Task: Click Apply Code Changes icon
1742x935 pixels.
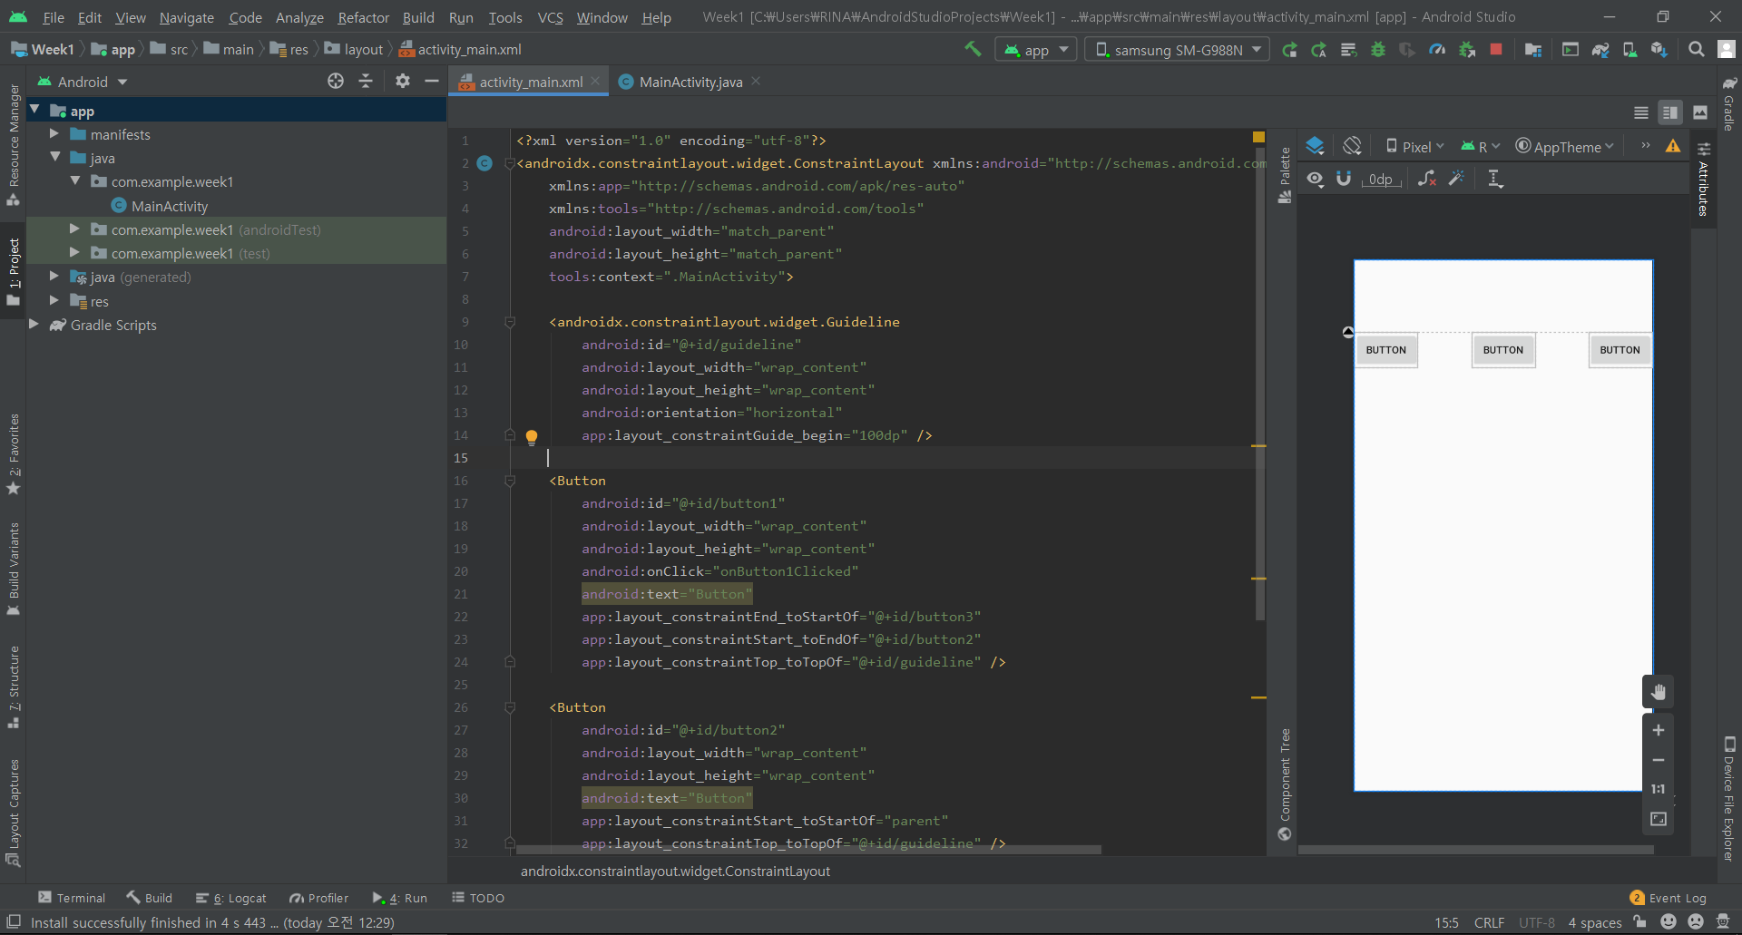Action: [1348, 50]
